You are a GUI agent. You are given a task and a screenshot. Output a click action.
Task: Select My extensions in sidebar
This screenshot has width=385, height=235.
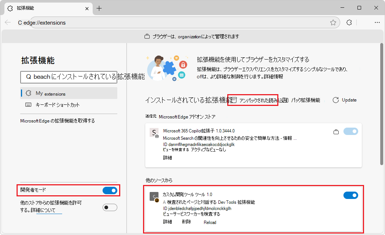click(69, 93)
